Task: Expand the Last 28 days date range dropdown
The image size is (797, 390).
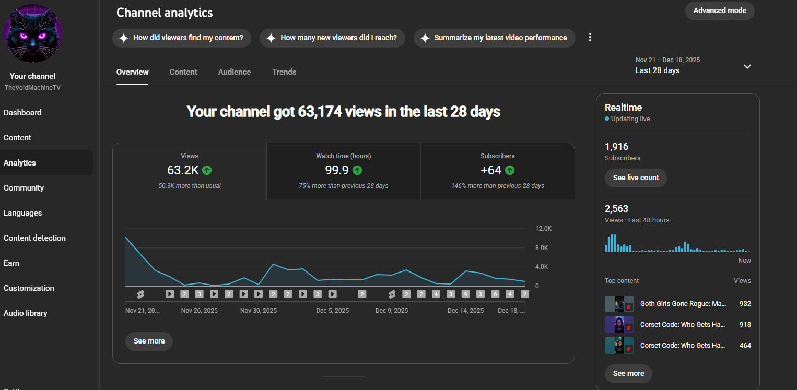Action: (x=747, y=66)
